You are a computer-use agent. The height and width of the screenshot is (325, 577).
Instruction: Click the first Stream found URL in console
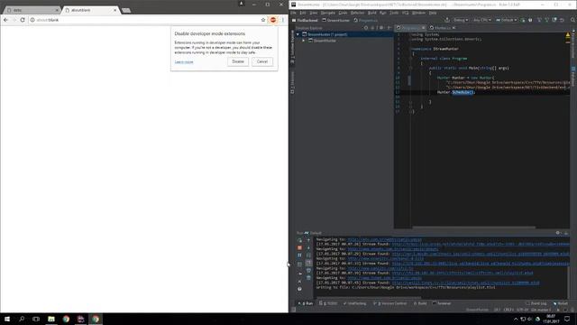click(481, 245)
